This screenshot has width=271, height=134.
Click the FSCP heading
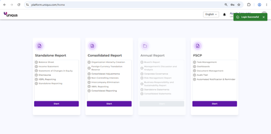tap(198, 55)
